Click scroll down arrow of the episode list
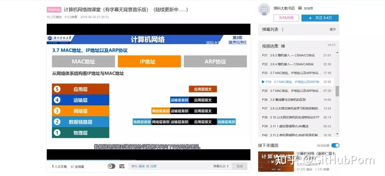385x176 pixels. click(337, 134)
